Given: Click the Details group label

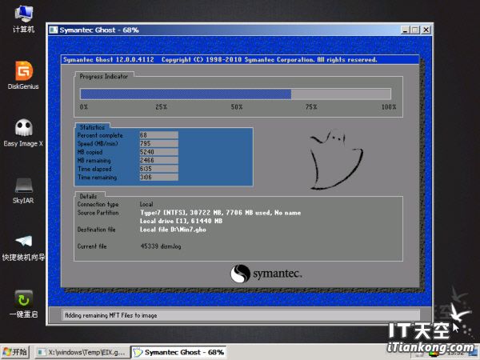Looking at the screenshot, I should pyautogui.click(x=88, y=196).
